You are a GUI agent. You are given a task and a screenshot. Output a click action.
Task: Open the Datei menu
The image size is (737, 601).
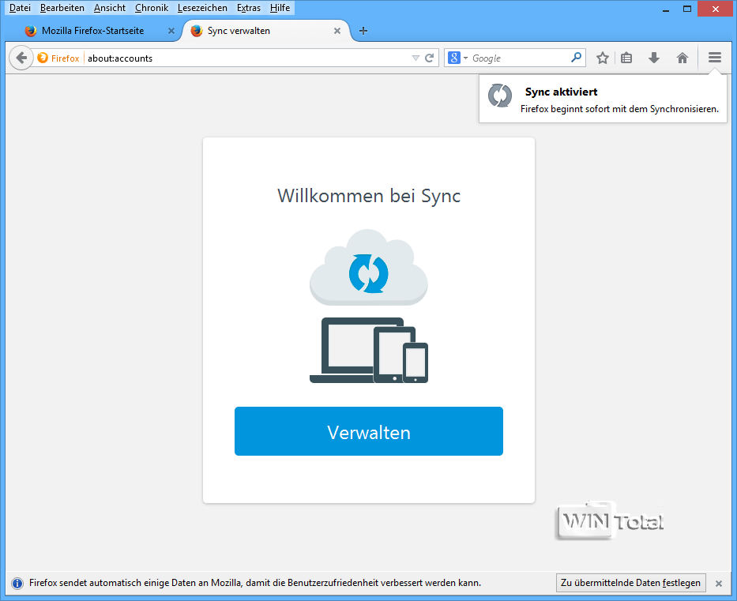20,8
